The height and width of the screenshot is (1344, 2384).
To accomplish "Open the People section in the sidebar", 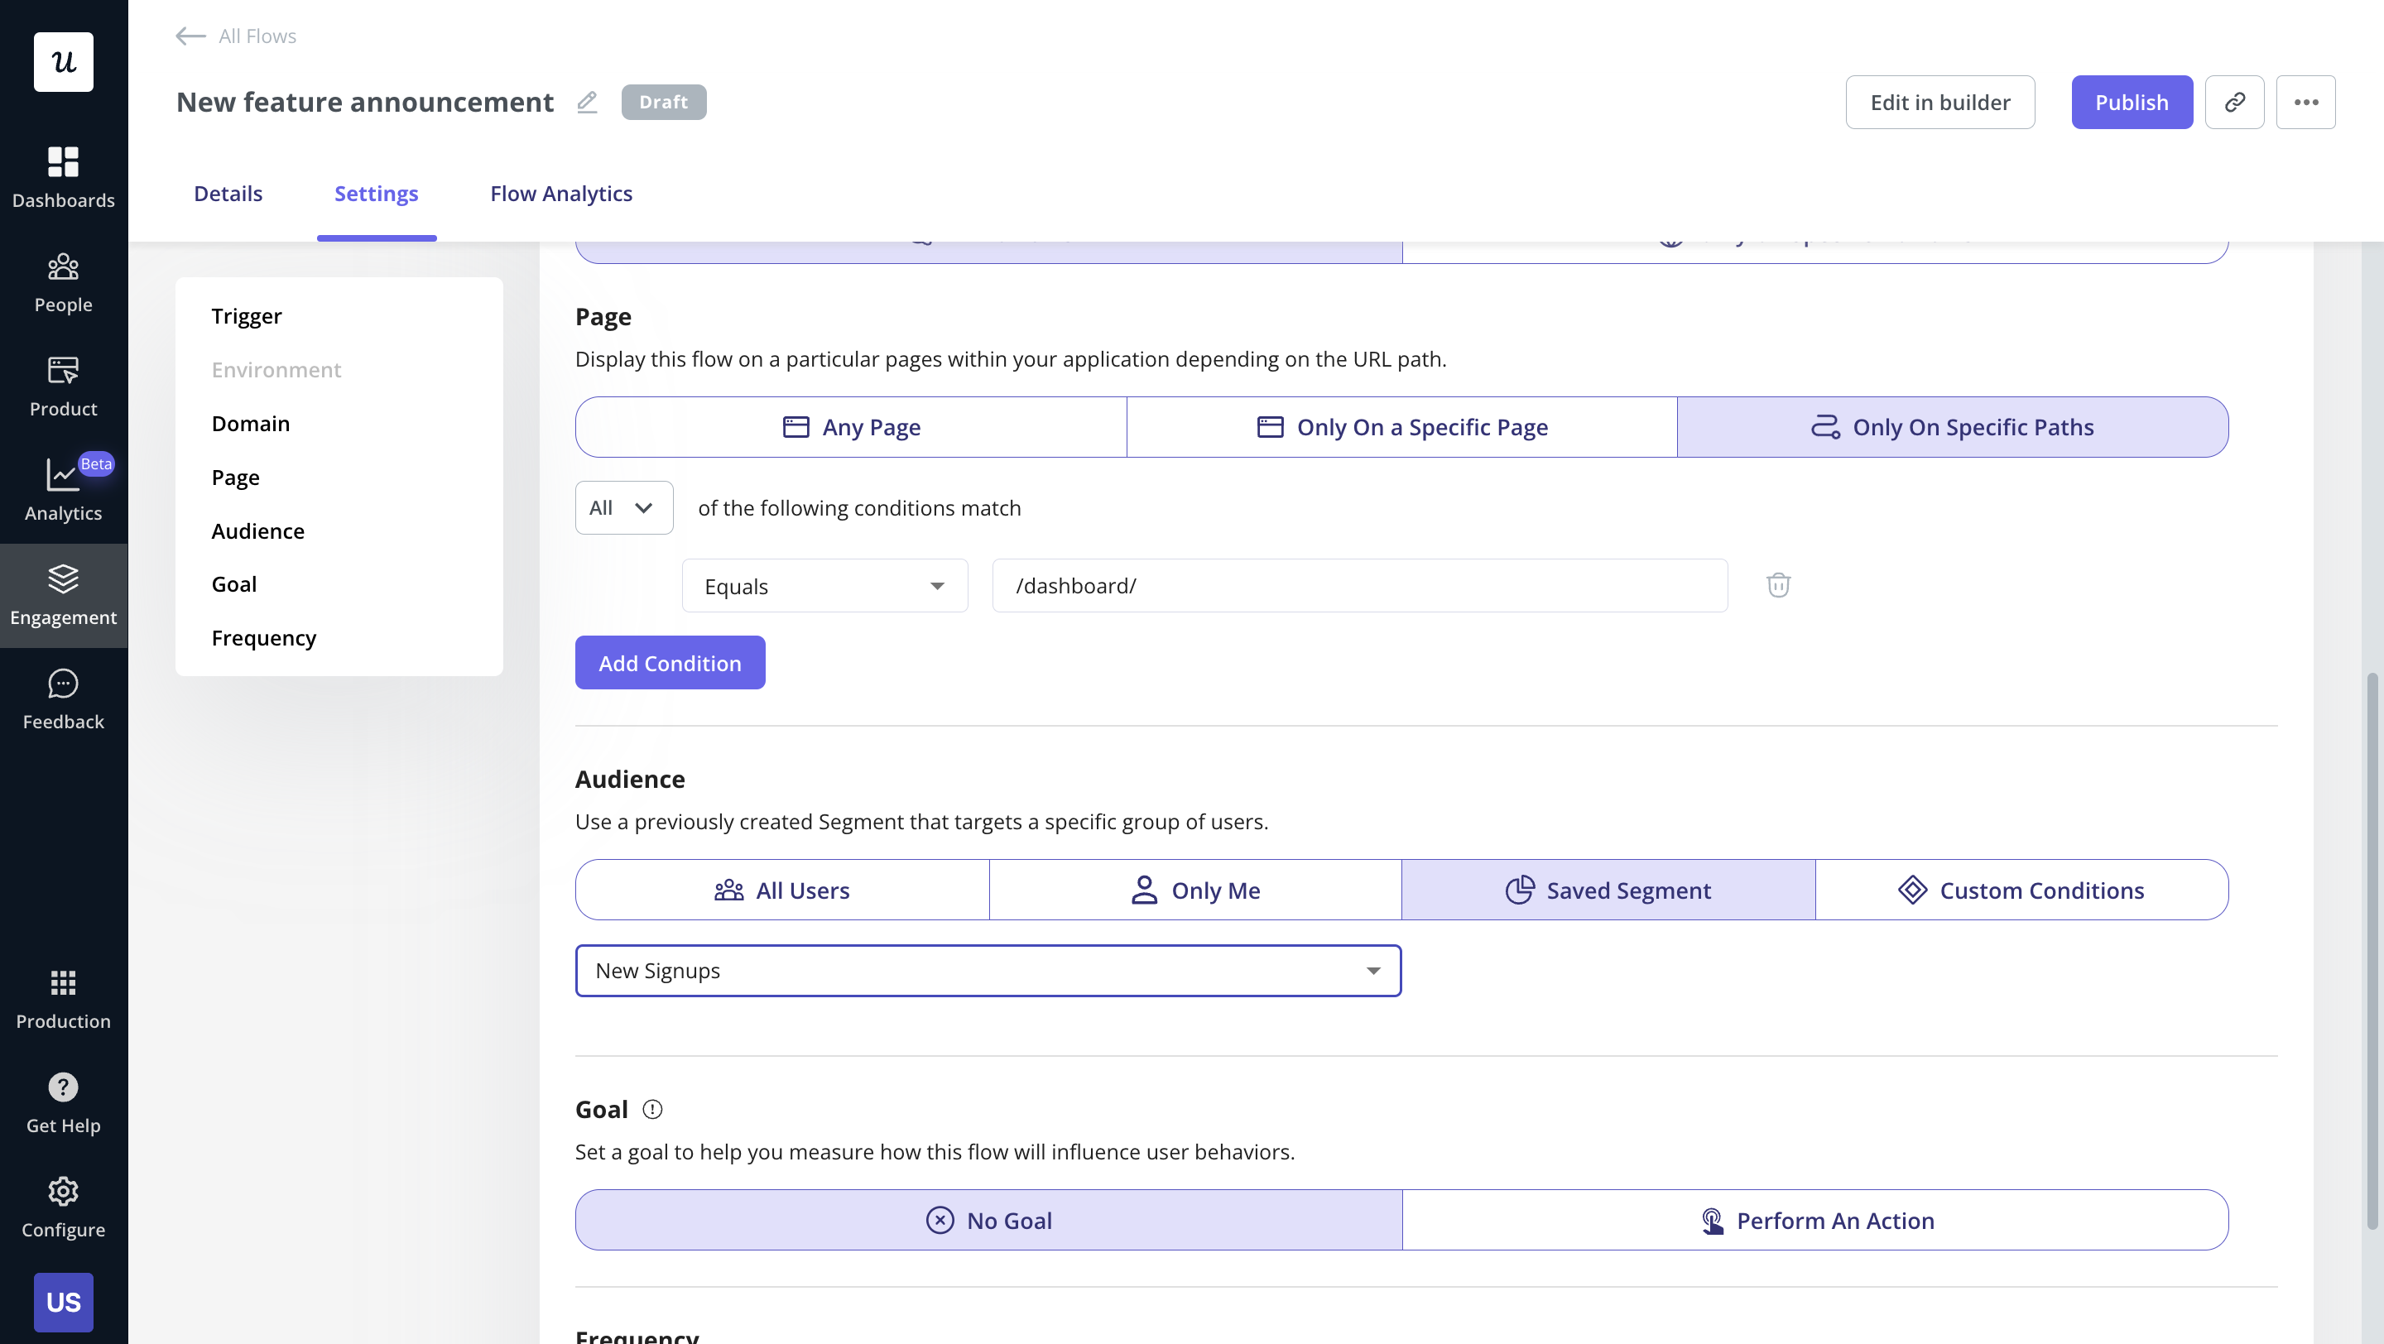I will click(62, 281).
